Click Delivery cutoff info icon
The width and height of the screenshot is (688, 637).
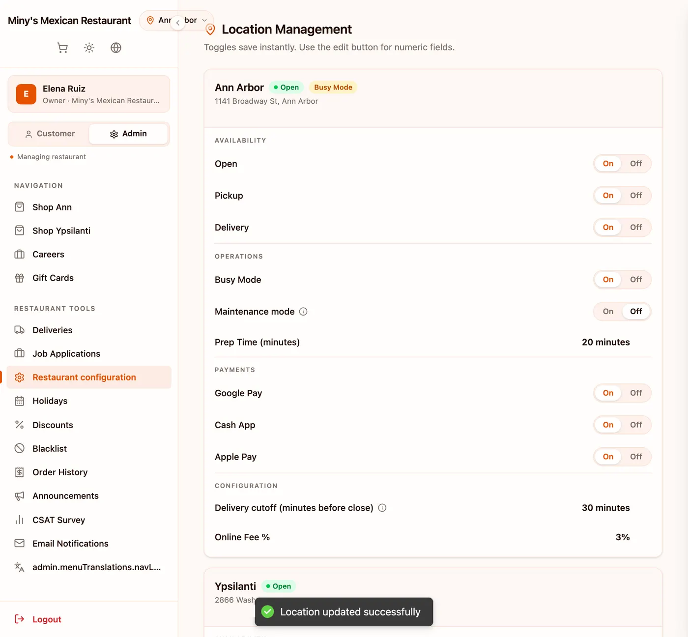pos(382,508)
